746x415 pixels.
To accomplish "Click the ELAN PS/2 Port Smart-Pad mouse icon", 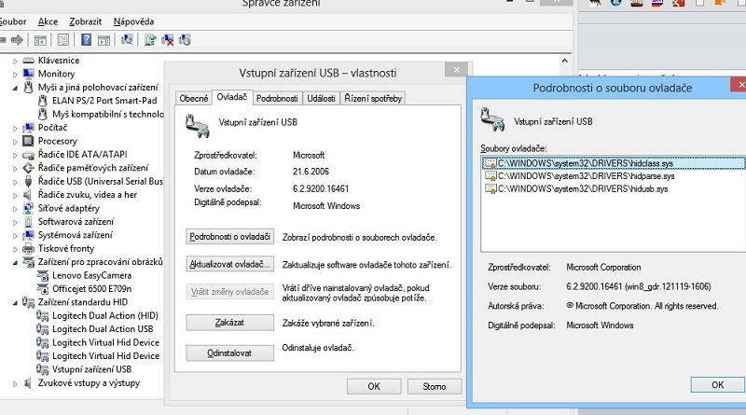I will [43, 101].
